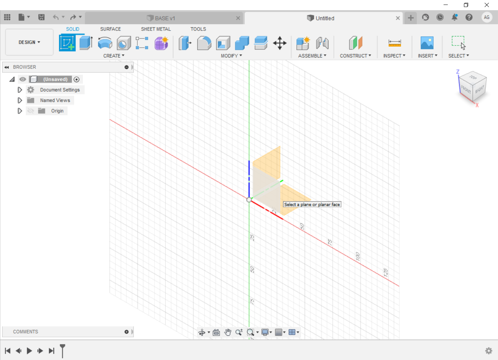The height and width of the screenshot is (360, 498).
Task: Open the Extensions icon
Action: click(425, 17)
